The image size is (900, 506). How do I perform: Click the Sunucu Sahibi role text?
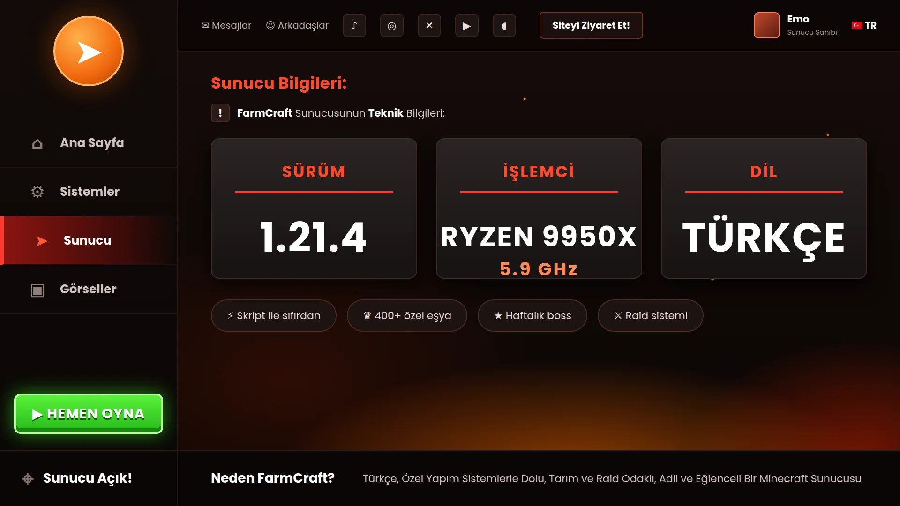[x=812, y=32]
